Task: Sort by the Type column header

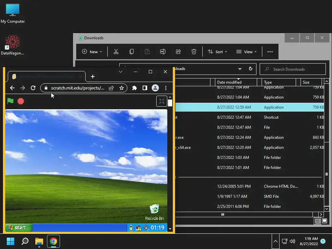Action: coord(279,82)
